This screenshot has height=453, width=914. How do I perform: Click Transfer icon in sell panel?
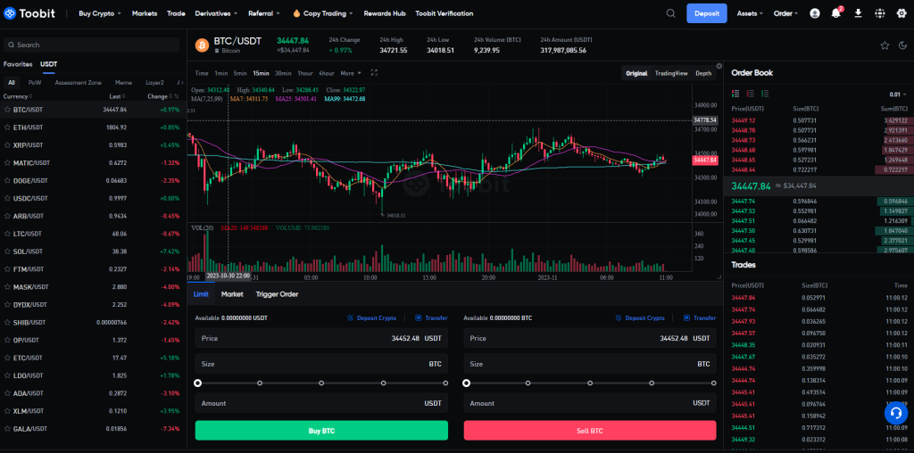pyautogui.click(x=686, y=318)
